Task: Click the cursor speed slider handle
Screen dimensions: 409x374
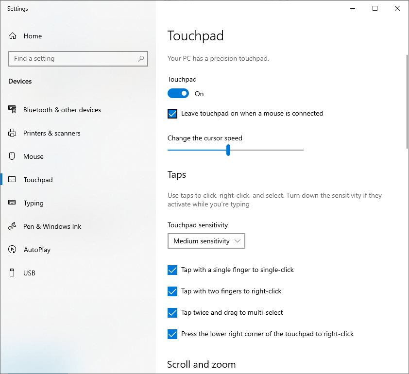Action: pyautogui.click(x=228, y=150)
